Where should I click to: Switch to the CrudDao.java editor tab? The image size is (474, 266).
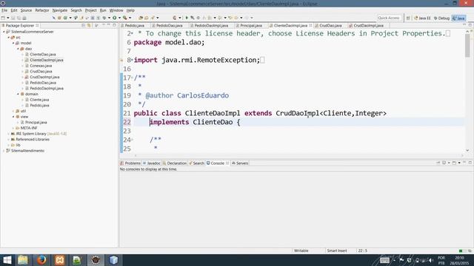[x=330, y=26]
